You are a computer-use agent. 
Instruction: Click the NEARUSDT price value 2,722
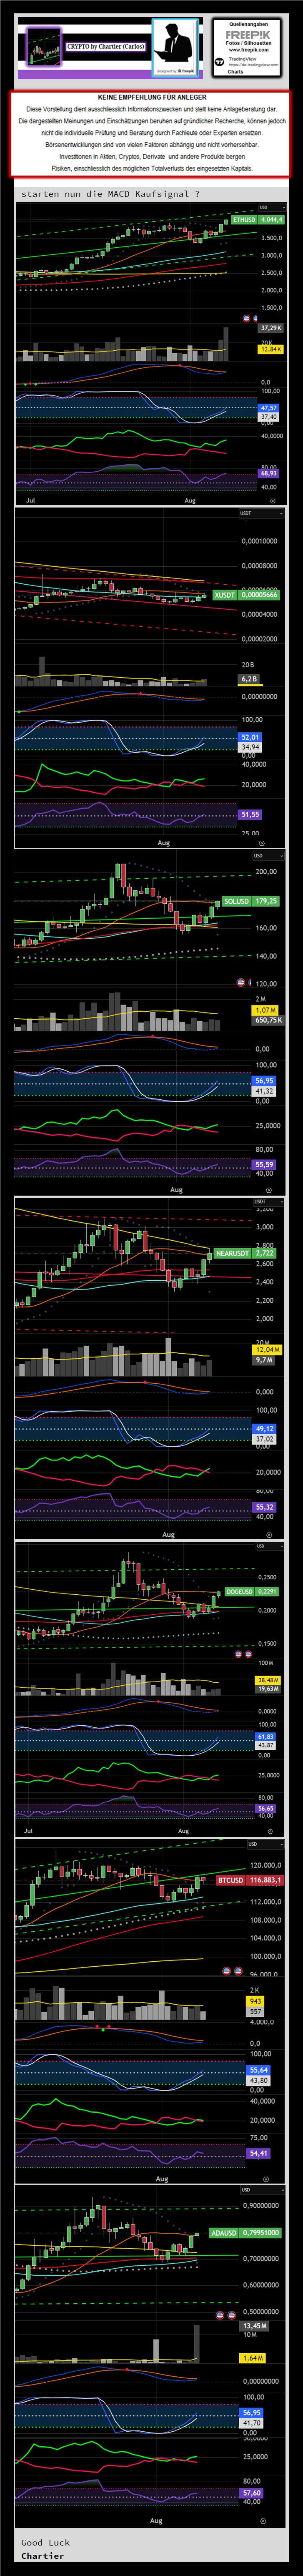264,1253
